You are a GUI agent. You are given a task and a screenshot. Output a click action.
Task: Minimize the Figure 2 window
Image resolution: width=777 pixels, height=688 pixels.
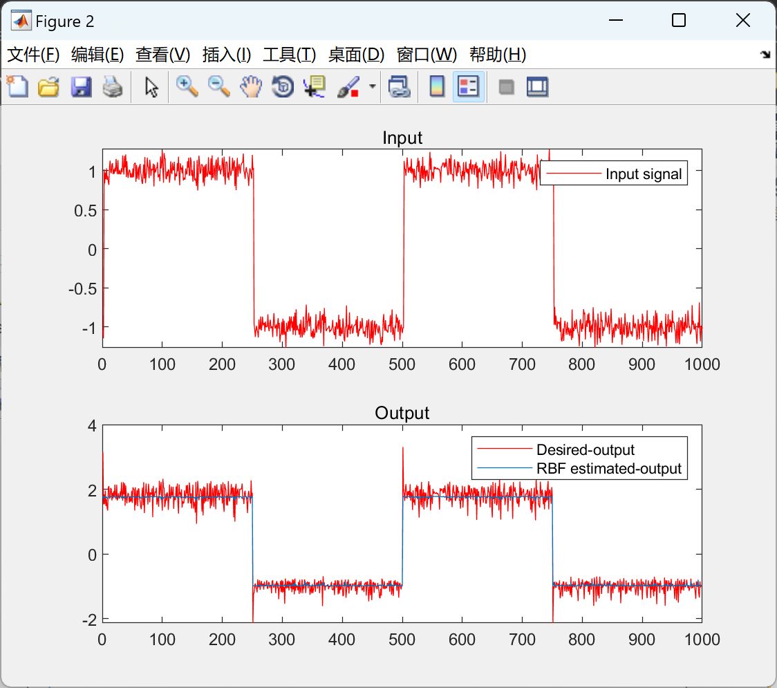click(x=615, y=20)
